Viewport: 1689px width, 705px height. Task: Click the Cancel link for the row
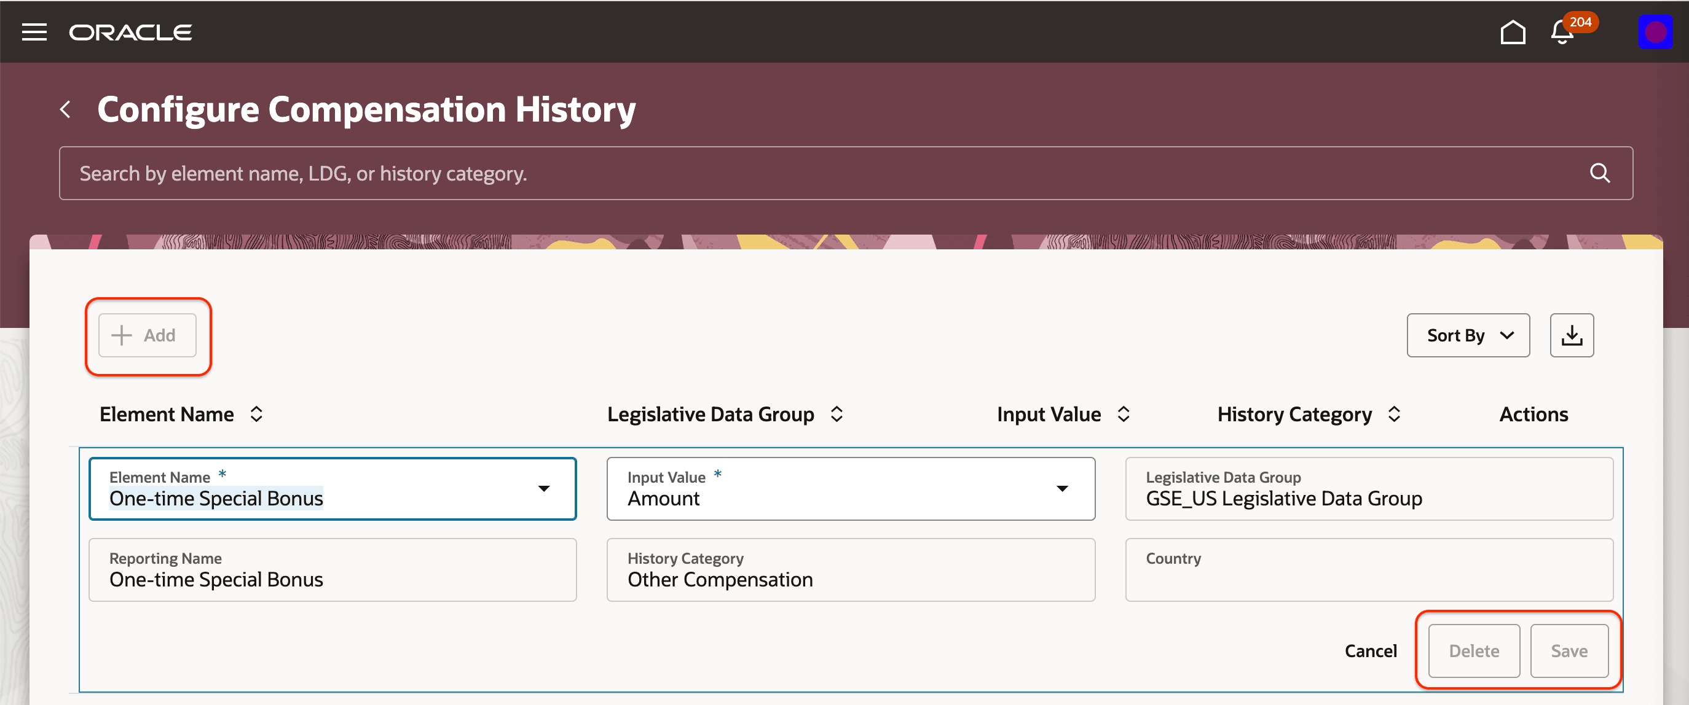(1371, 650)
